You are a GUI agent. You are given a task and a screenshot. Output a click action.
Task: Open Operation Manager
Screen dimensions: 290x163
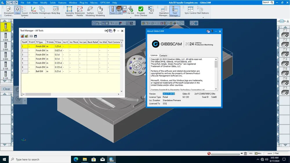pos(164,11)
